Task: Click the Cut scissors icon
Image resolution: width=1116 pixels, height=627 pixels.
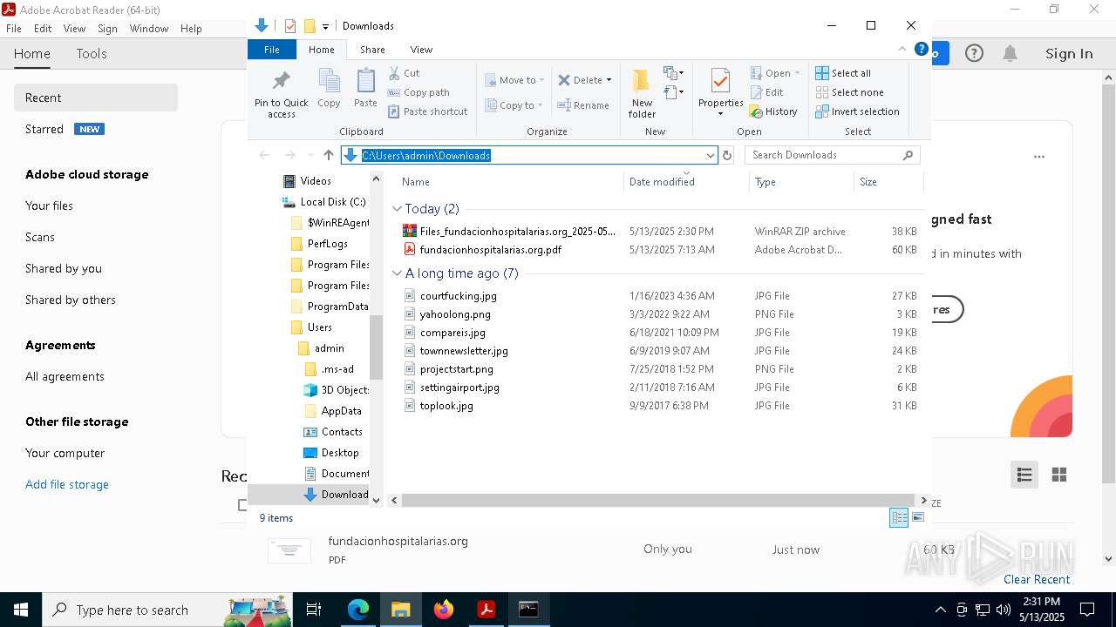Action: click(x=394, y=73)
